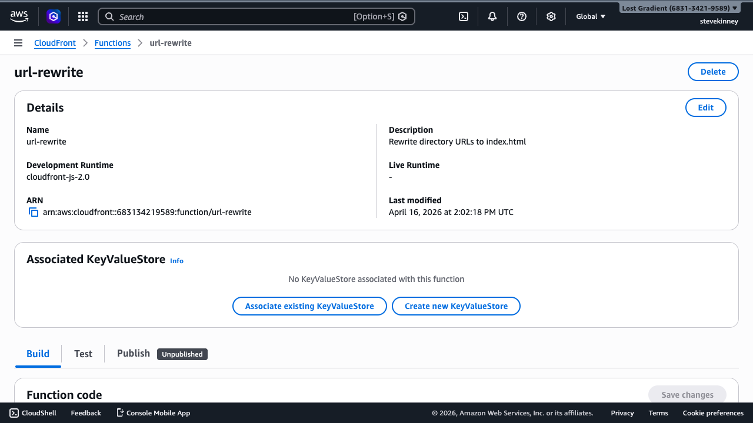
Task: Click the stevekinney username text
Action: [719, 21]
